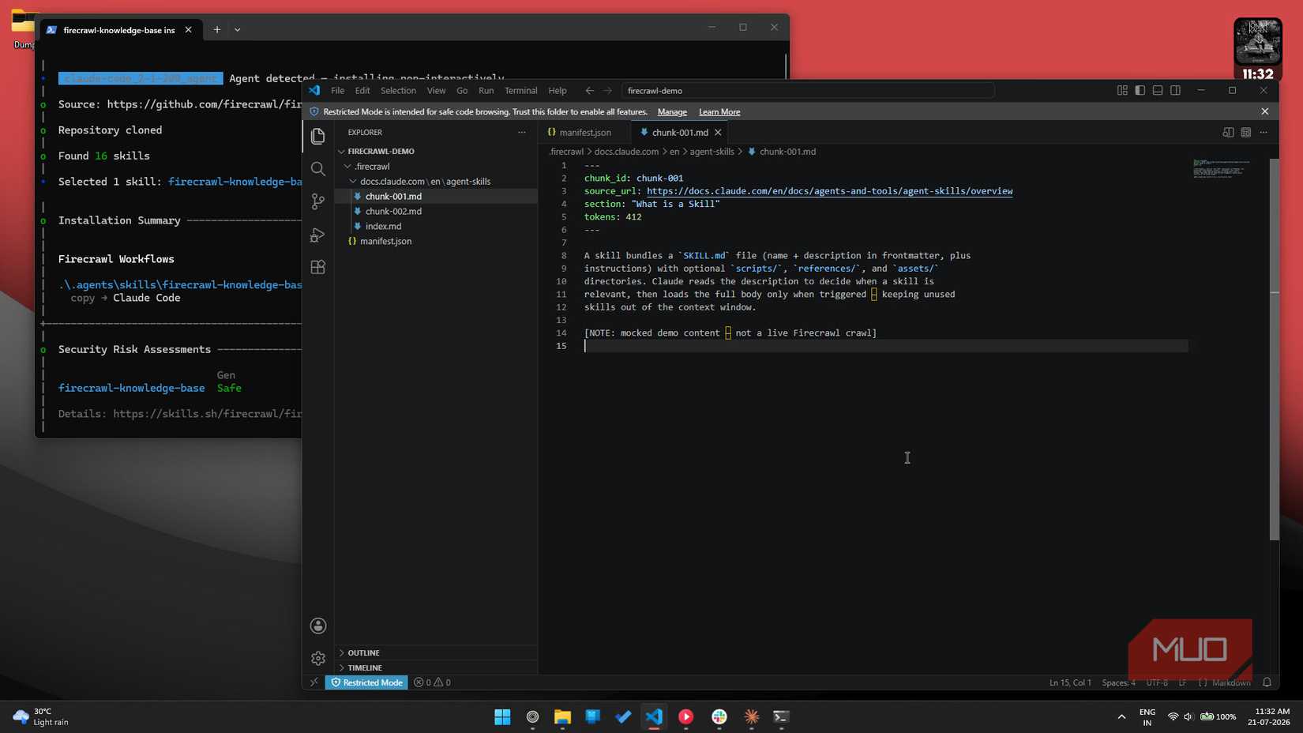This screenshot has width=1303, height=733.
Task: Open the terminal new-tab dropdown arrow
Action: (x=238, y=30)
